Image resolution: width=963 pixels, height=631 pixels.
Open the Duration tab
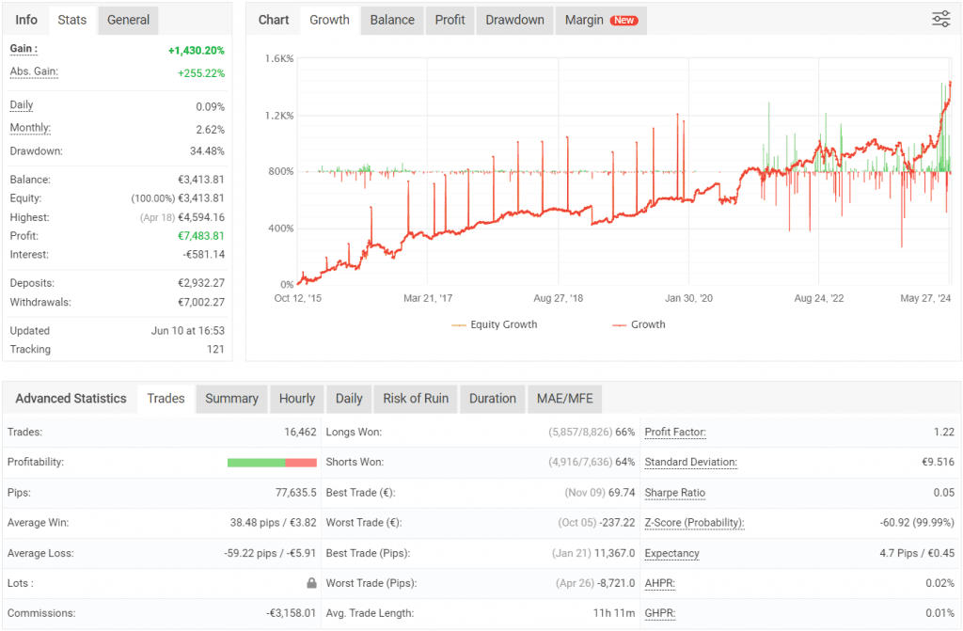point(492,399)
